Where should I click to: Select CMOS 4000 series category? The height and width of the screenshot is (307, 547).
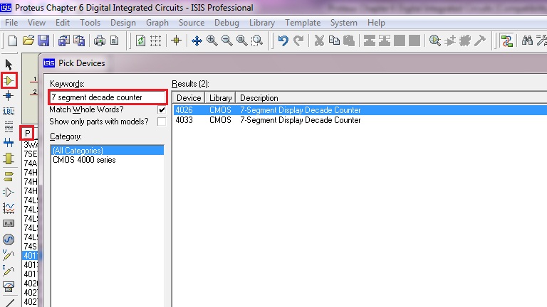pyautogui.click(x=84, y=160)
